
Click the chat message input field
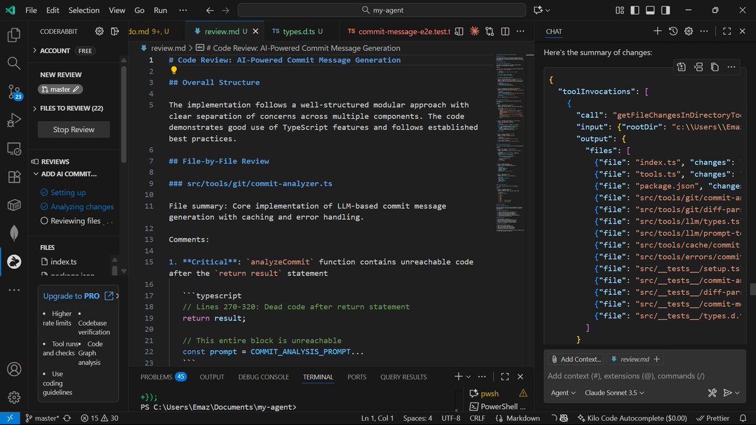click(643, 376)
